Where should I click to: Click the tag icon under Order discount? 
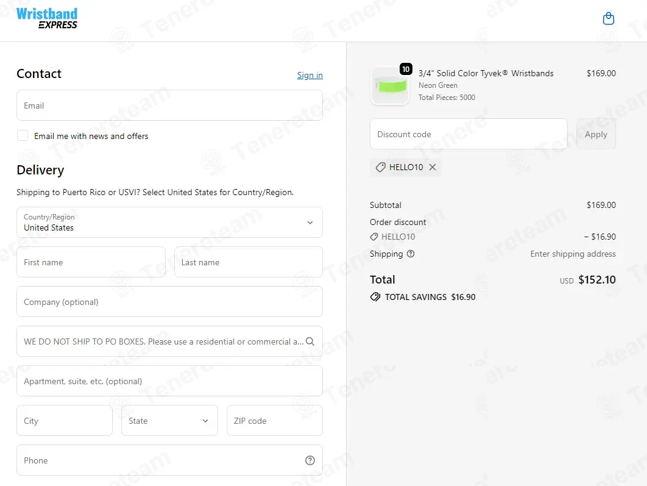click(x=374, y=237)
